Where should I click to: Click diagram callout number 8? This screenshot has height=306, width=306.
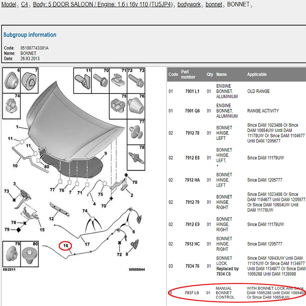(x=127, y=254)
